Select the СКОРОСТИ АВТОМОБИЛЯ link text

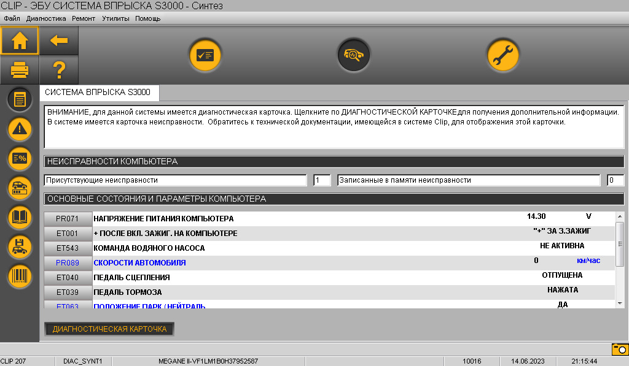point(139,263)
